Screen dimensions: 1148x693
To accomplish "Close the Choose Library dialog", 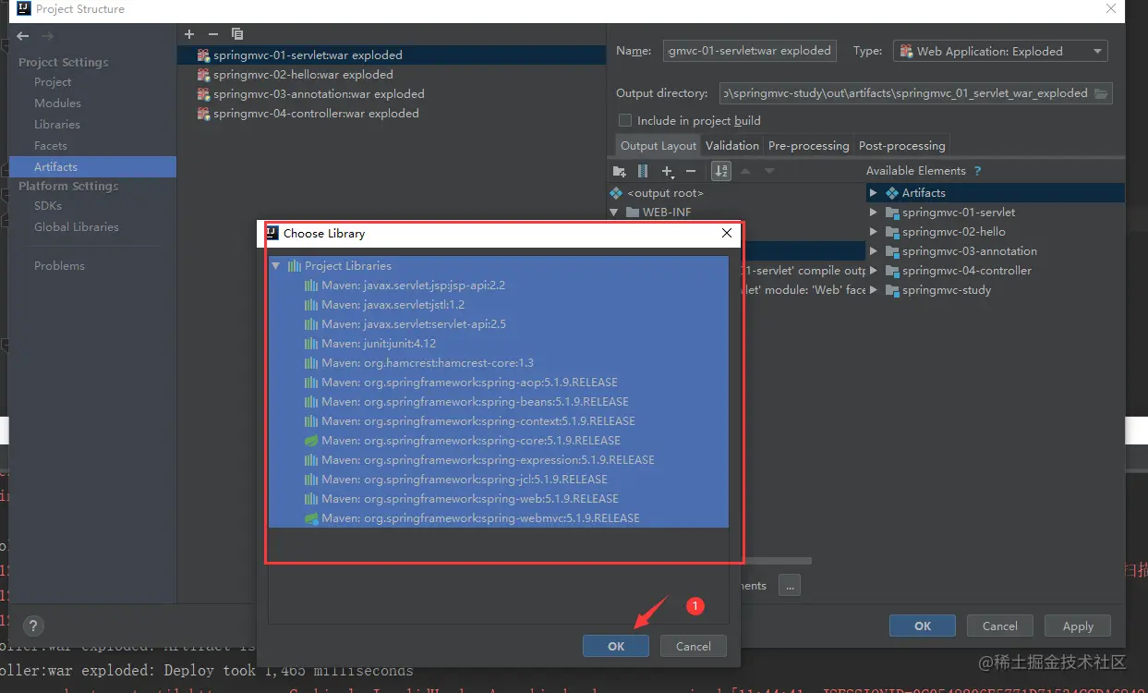I will (x=727, y=234).
